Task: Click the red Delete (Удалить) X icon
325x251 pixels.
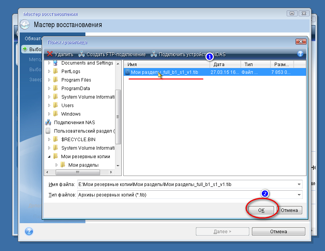Action: 49,54
